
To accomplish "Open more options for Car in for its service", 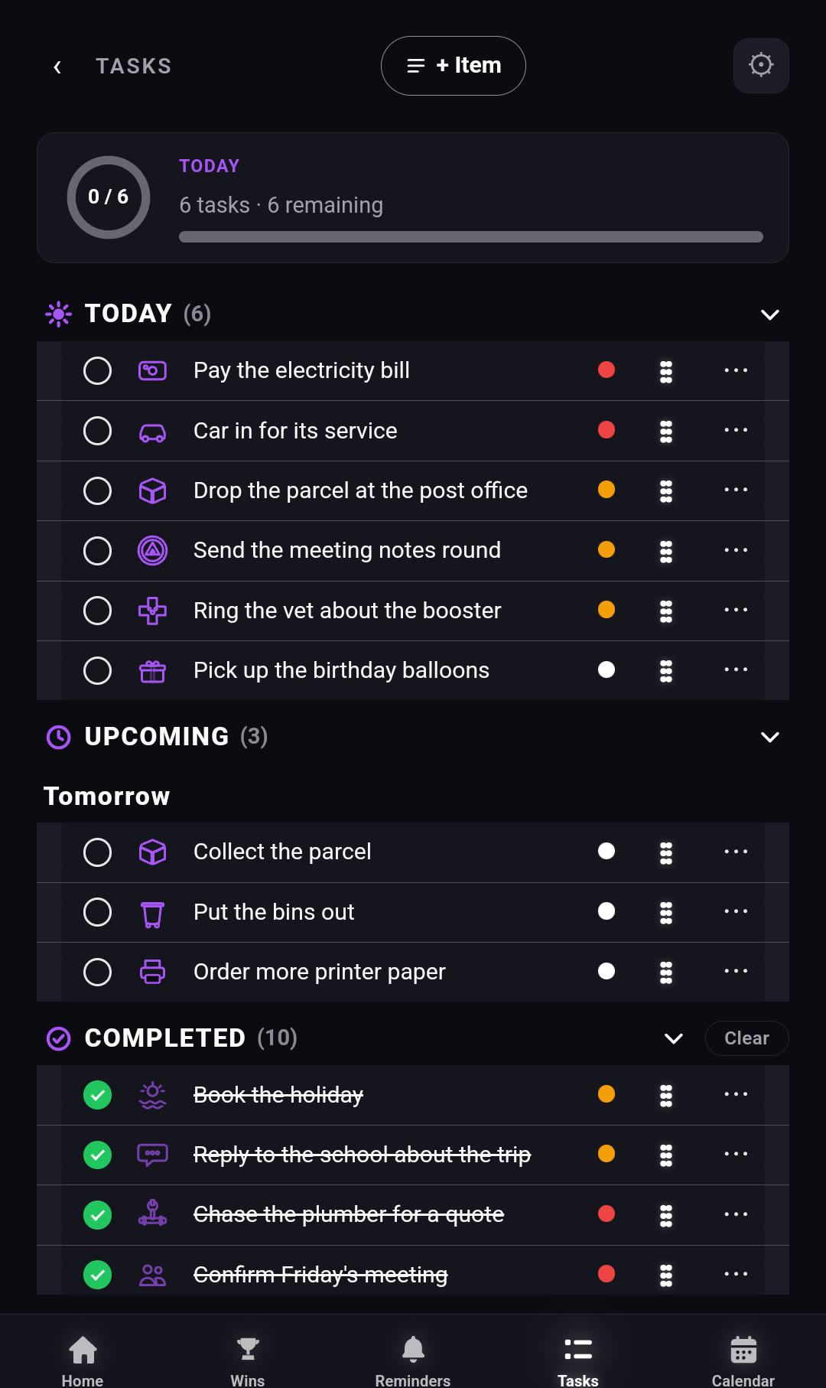I will [x=736, y=430].
